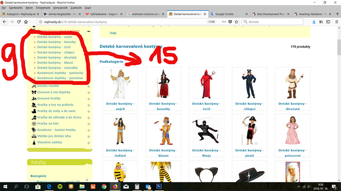The height and width of the screenshot is (191, 341).
Task: Bookmark this page with the star
Action: coord(236,22)
